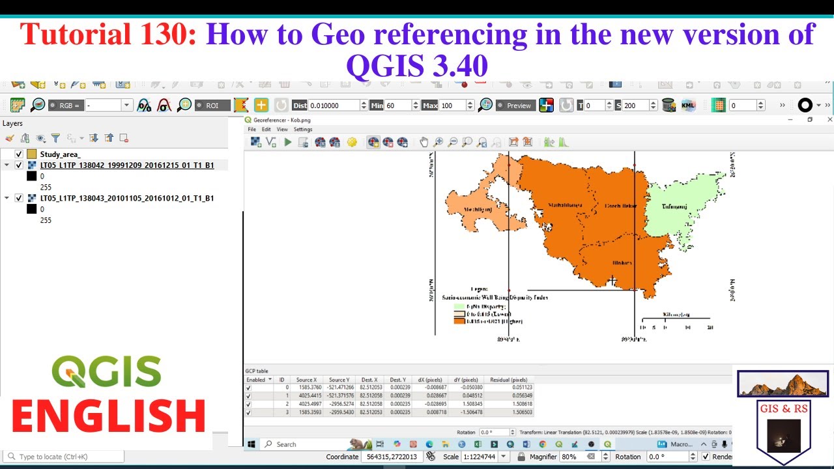834x469 pixels.
Task: Click the Dist value input field
Action: click(x=333, y=106)
